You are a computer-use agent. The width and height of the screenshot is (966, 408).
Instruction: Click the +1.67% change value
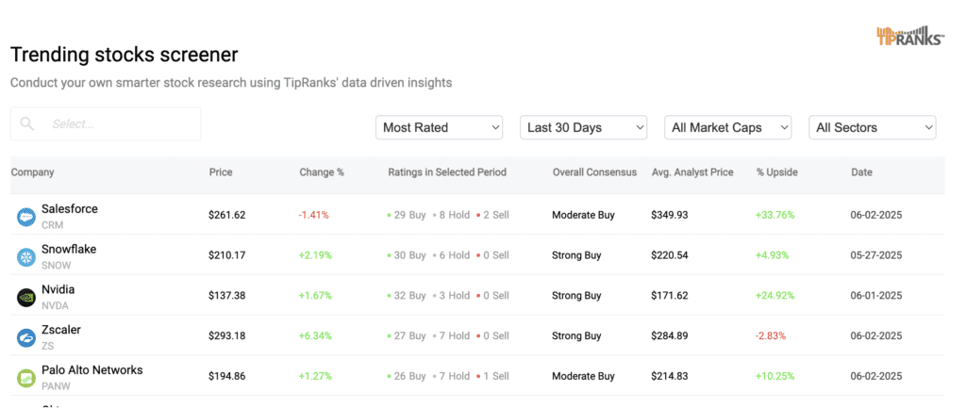click(315, 296)
